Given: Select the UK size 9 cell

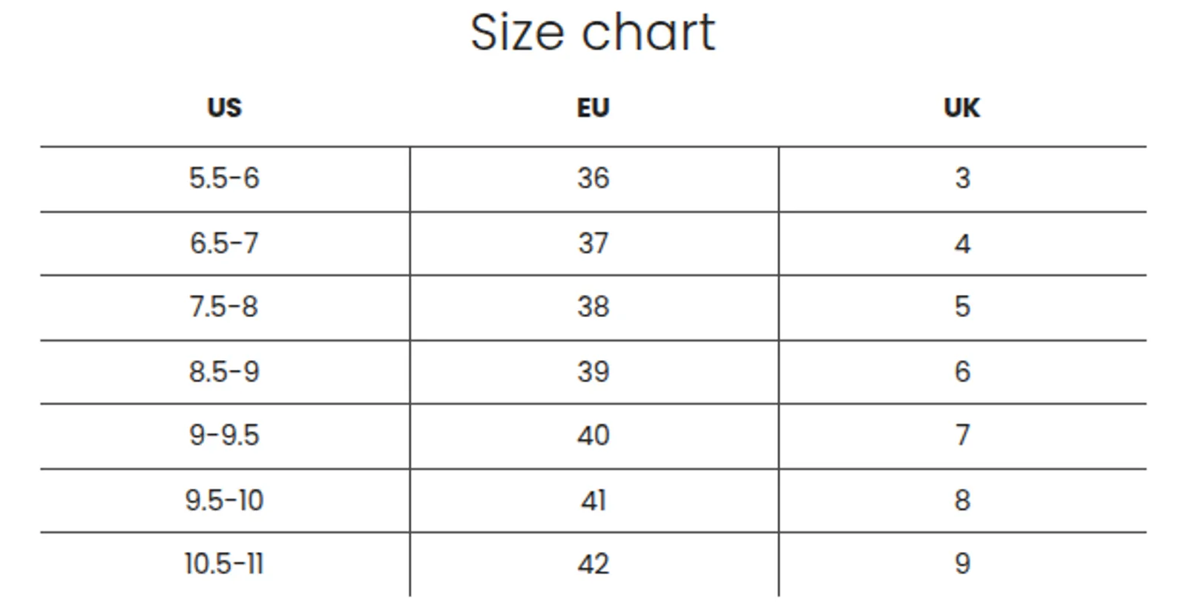Looking at the screenshot, I should tap(962, 565).
